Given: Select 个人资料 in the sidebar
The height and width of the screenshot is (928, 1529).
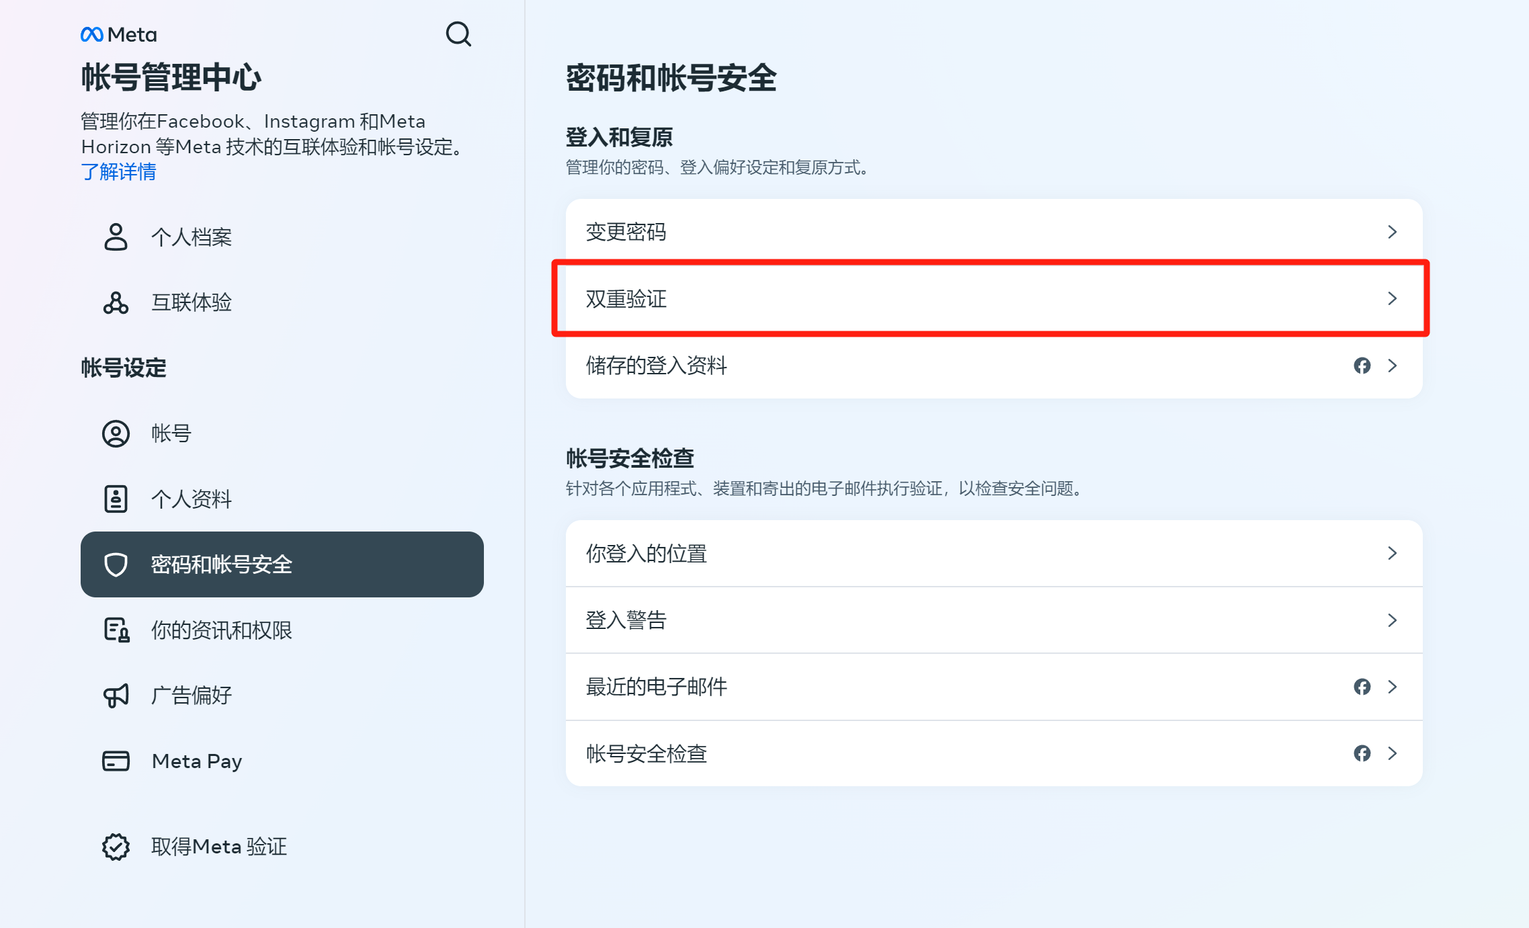Looking at the screenshot, I should pos(282,499).
